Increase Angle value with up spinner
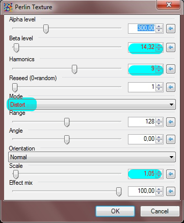This screenshot has width=184, height=223. click(159, 137)
